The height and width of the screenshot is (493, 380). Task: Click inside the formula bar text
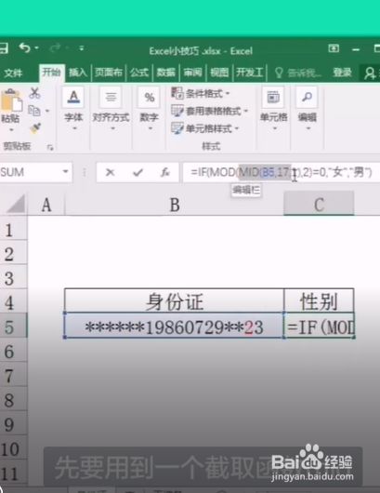pyautogui.click(x=282, y=172)
